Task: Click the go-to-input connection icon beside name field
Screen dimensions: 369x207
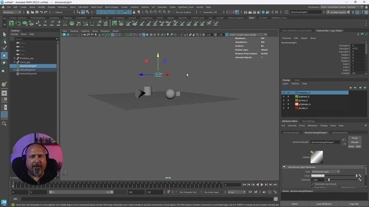Action: 344,140
